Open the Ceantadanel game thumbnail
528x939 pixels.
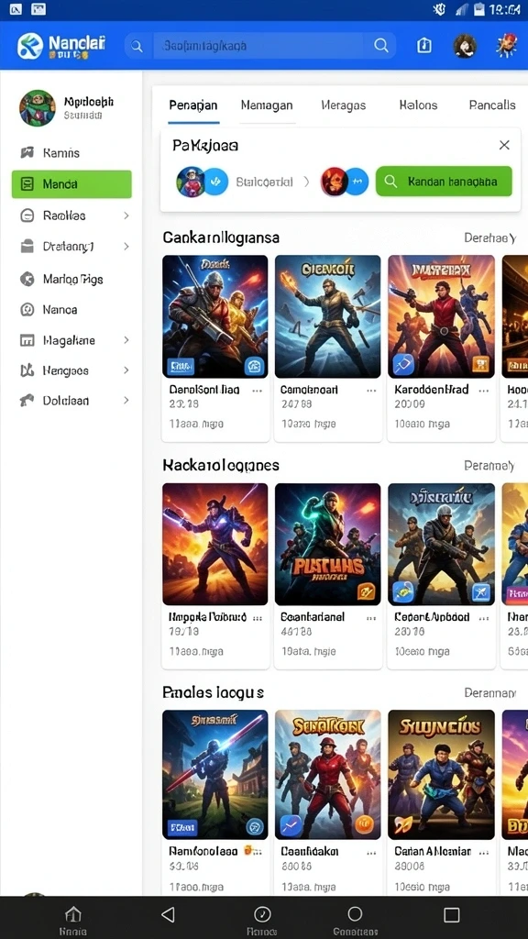(327, 545)
